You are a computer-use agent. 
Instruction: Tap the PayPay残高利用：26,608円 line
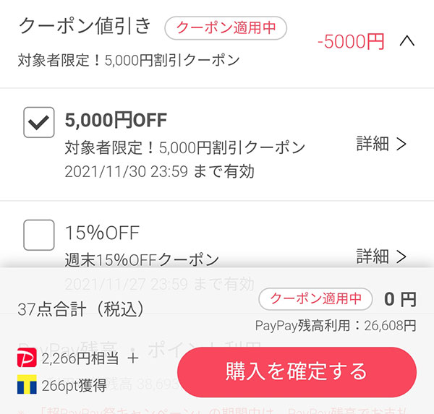pyautogui.click(x=336, y=326)
